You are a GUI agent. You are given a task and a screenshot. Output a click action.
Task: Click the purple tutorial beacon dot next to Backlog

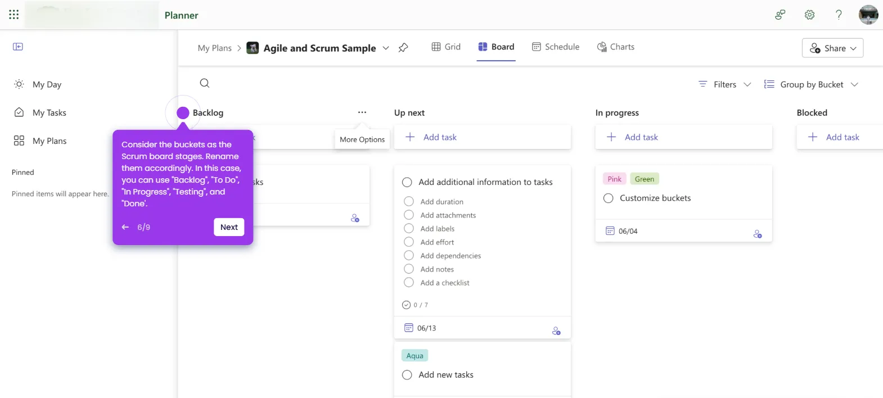coord(183,113)
